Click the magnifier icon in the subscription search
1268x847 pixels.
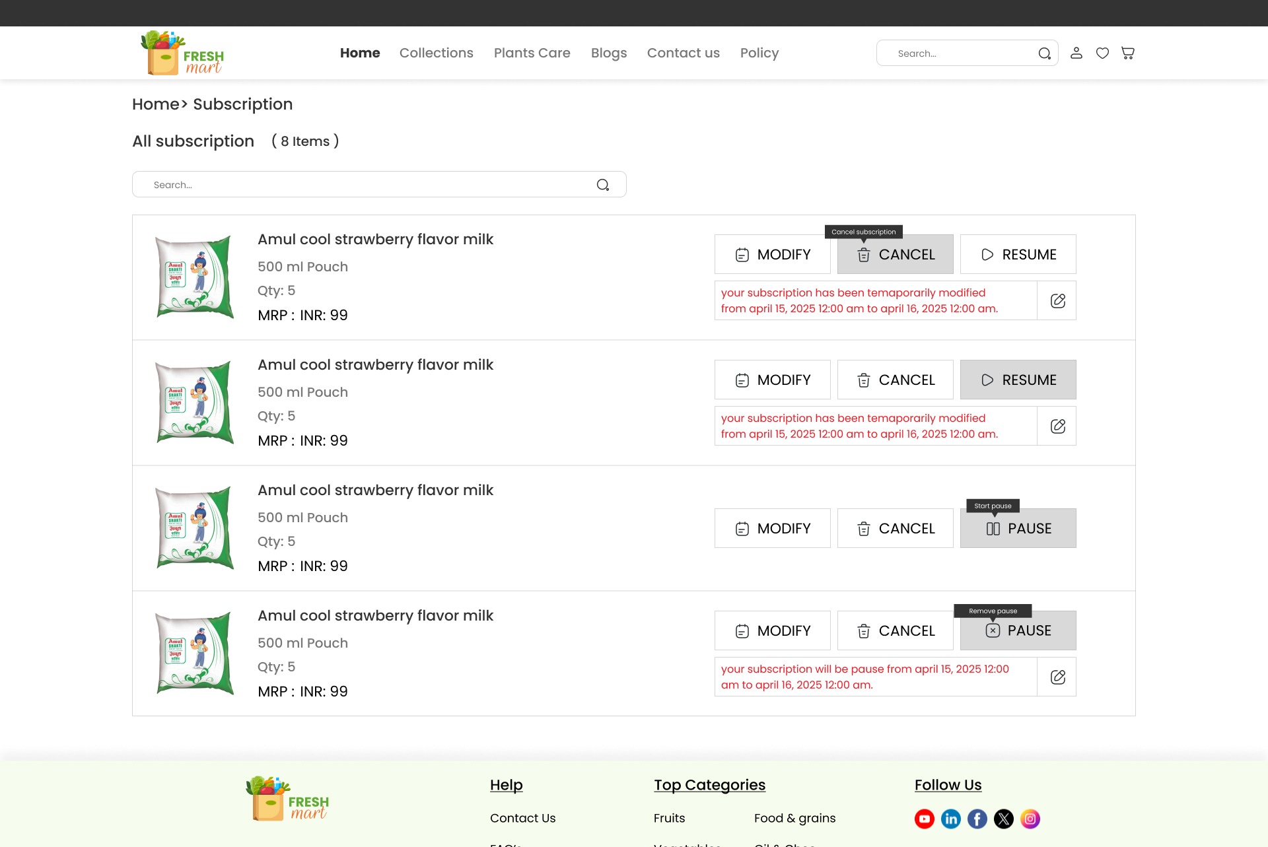[x=603, y=185]
